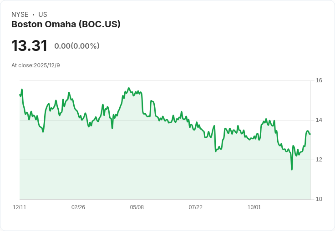
Task: Click the 13.31 current price
Action: (x=29, y=45)
